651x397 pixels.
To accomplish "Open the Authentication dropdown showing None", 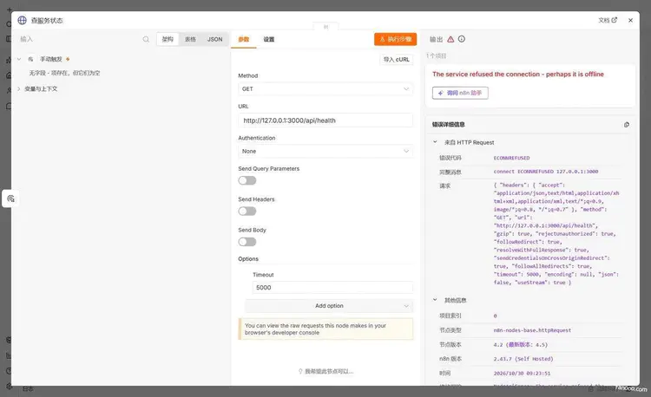I will pos(325,151).
